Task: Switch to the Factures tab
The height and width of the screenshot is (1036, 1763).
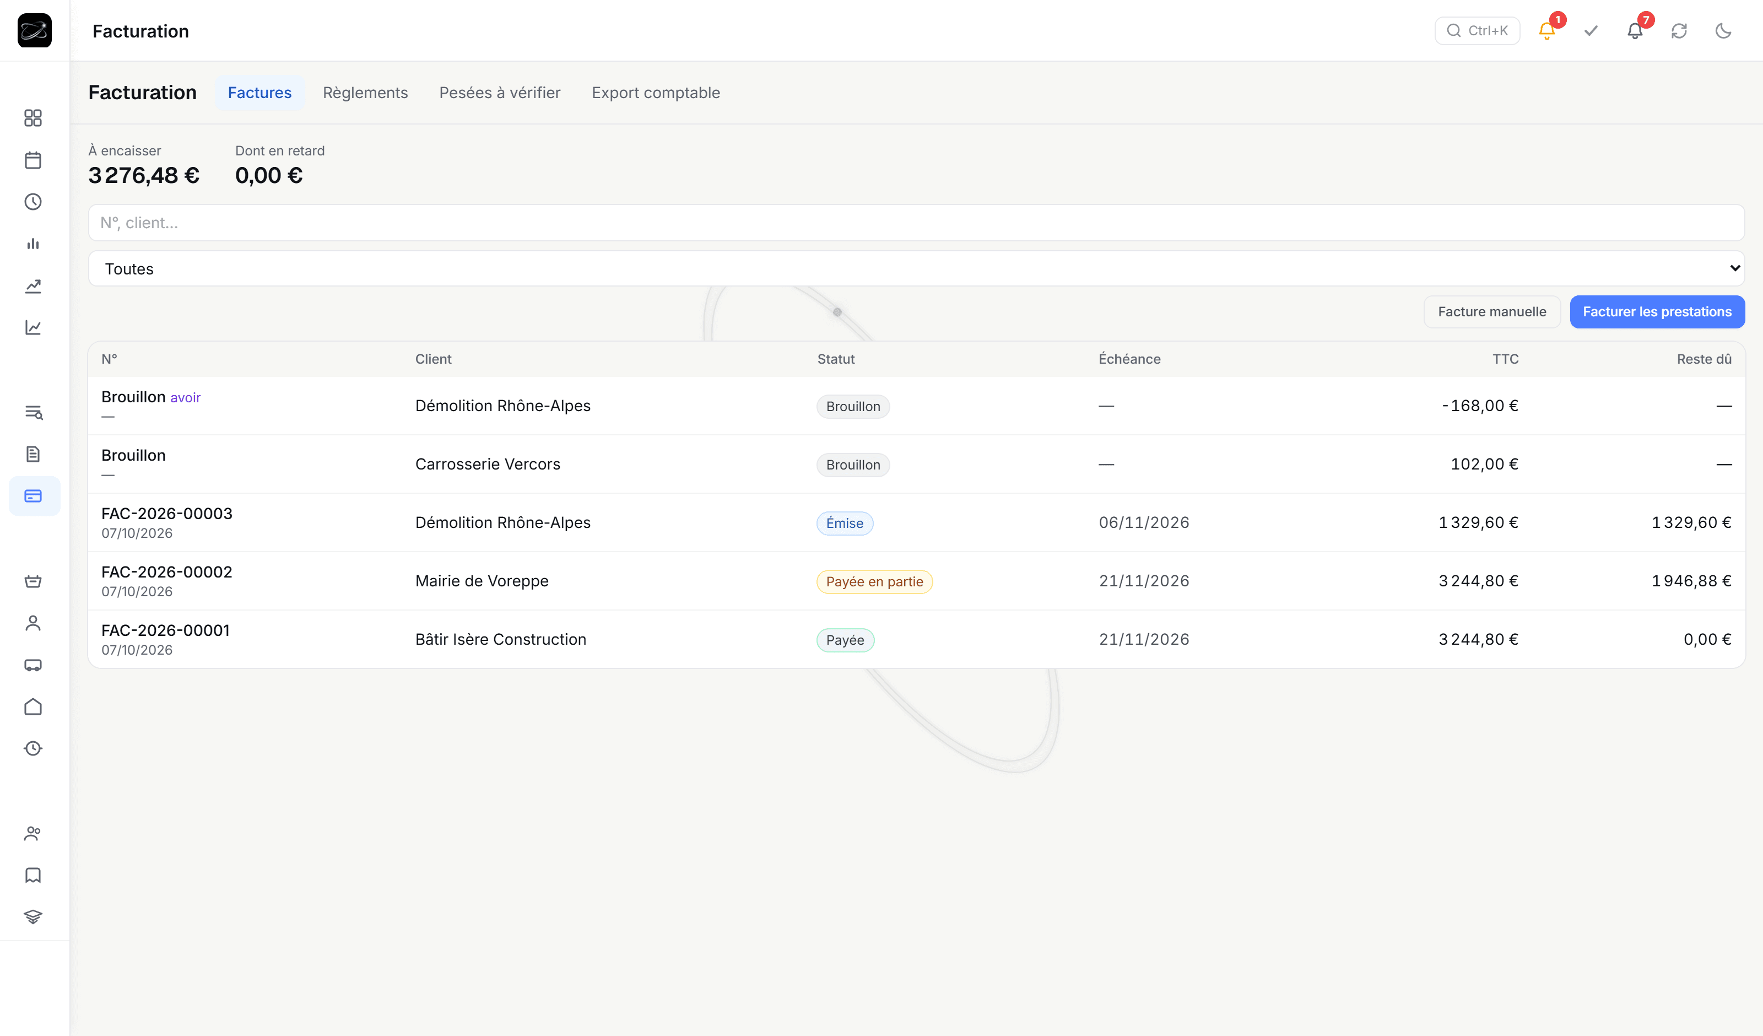Action: point(259,93)
